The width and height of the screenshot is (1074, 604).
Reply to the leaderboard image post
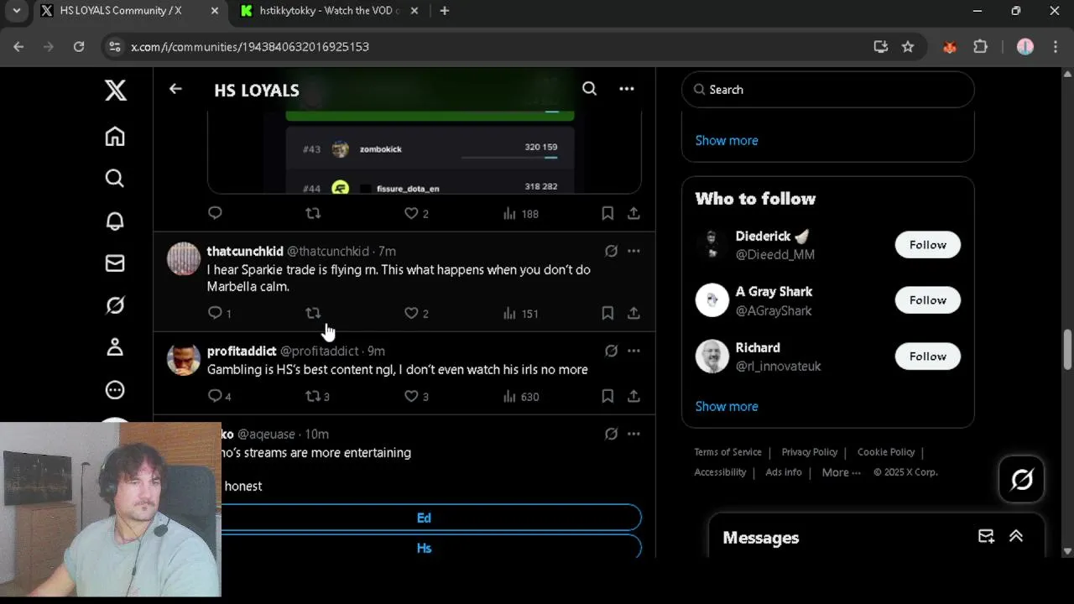coord(215,213)
